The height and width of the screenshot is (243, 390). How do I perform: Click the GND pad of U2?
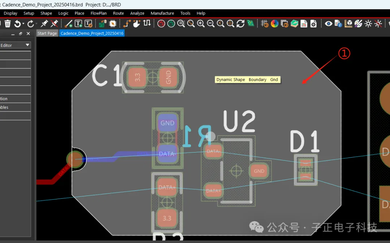point(259,171)
